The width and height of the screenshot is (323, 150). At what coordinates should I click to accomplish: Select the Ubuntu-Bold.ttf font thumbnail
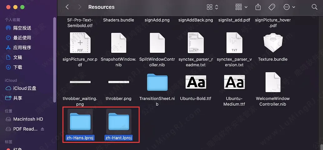click(196, 82)
